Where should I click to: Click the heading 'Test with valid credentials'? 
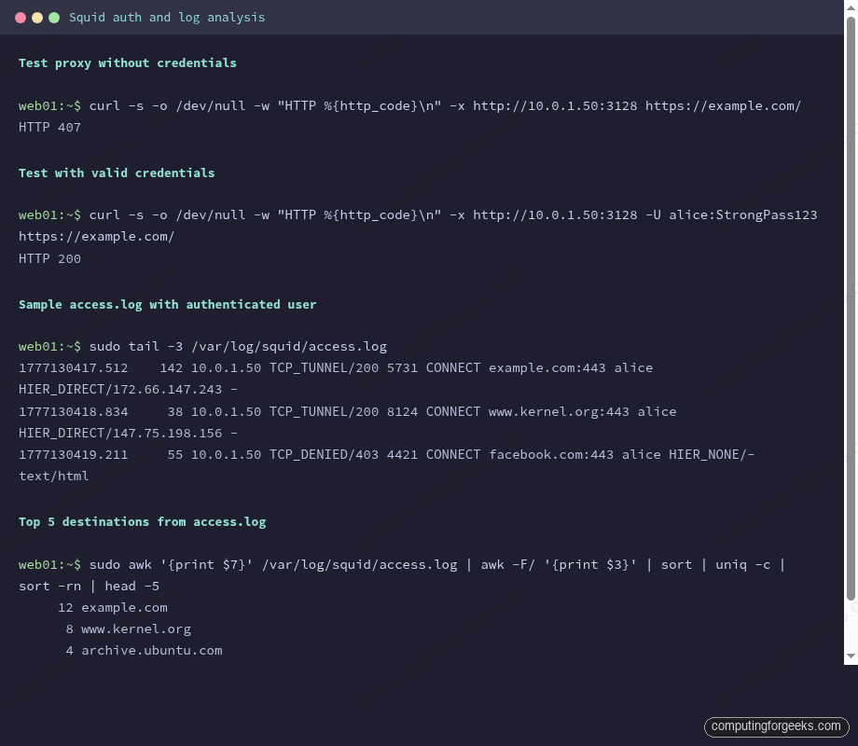(x=116, y=173)
